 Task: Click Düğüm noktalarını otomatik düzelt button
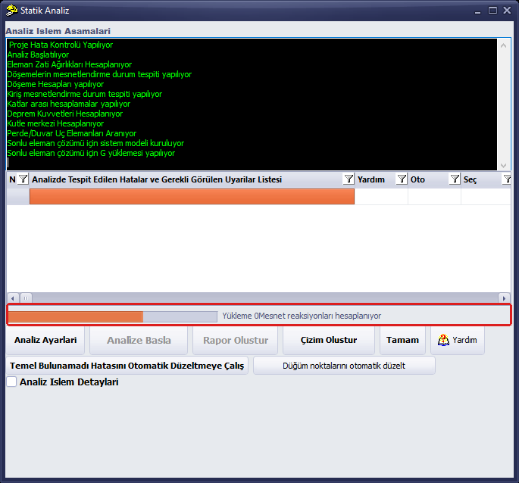(344, 366)
